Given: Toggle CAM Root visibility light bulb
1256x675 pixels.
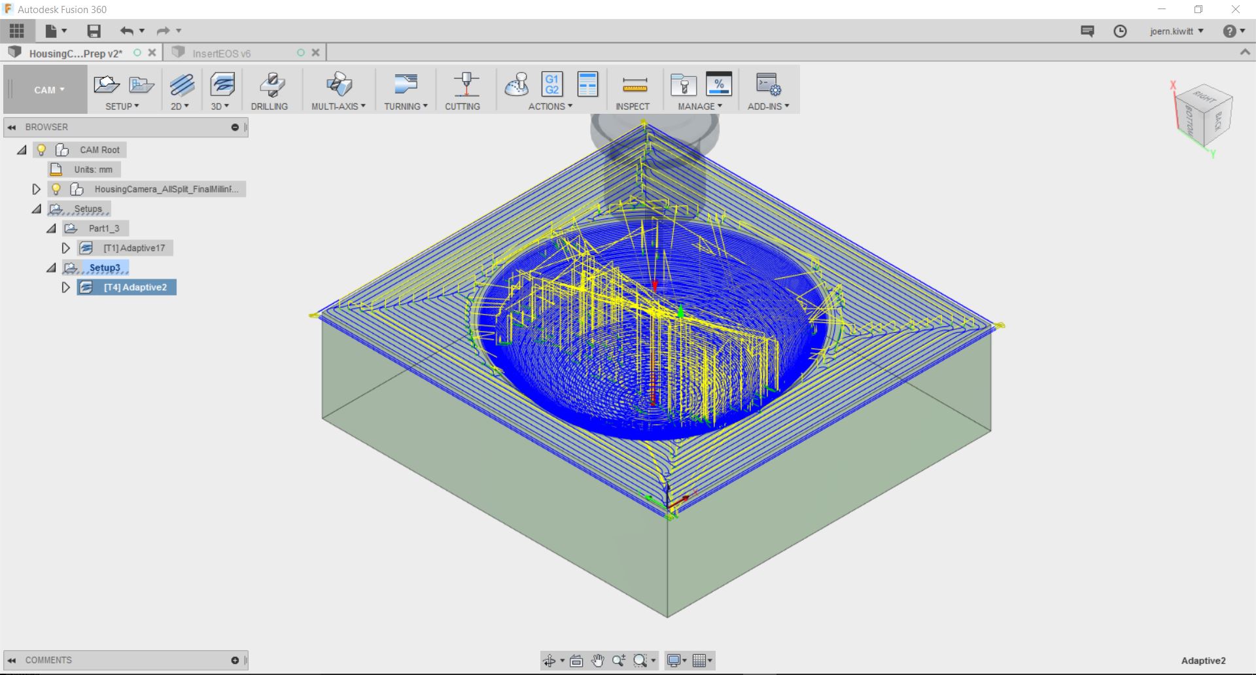Looking at the screenshot, I should (x=41, y=150).
